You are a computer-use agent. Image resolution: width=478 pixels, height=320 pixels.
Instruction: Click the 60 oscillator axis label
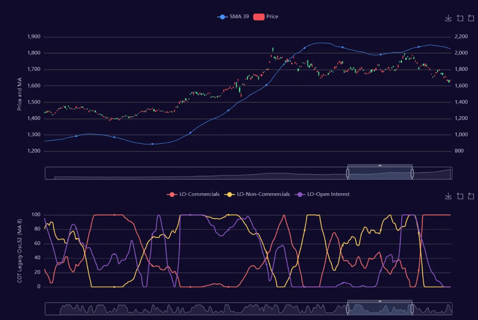tap(37, 243)
